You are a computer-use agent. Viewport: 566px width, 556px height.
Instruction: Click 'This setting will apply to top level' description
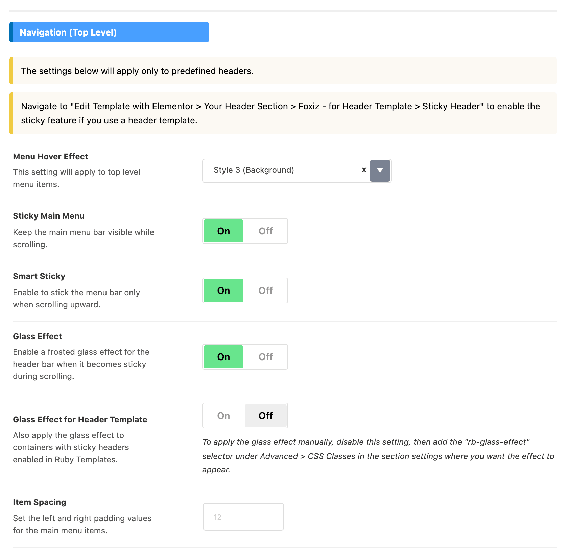[76, 178]
